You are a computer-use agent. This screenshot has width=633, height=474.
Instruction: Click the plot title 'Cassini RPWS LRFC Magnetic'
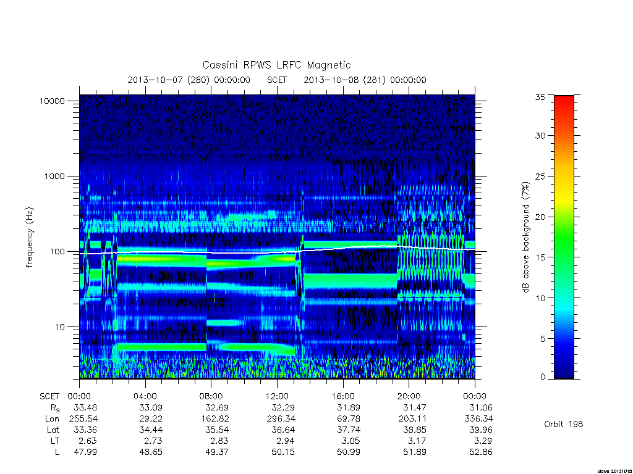click(276, 65)
